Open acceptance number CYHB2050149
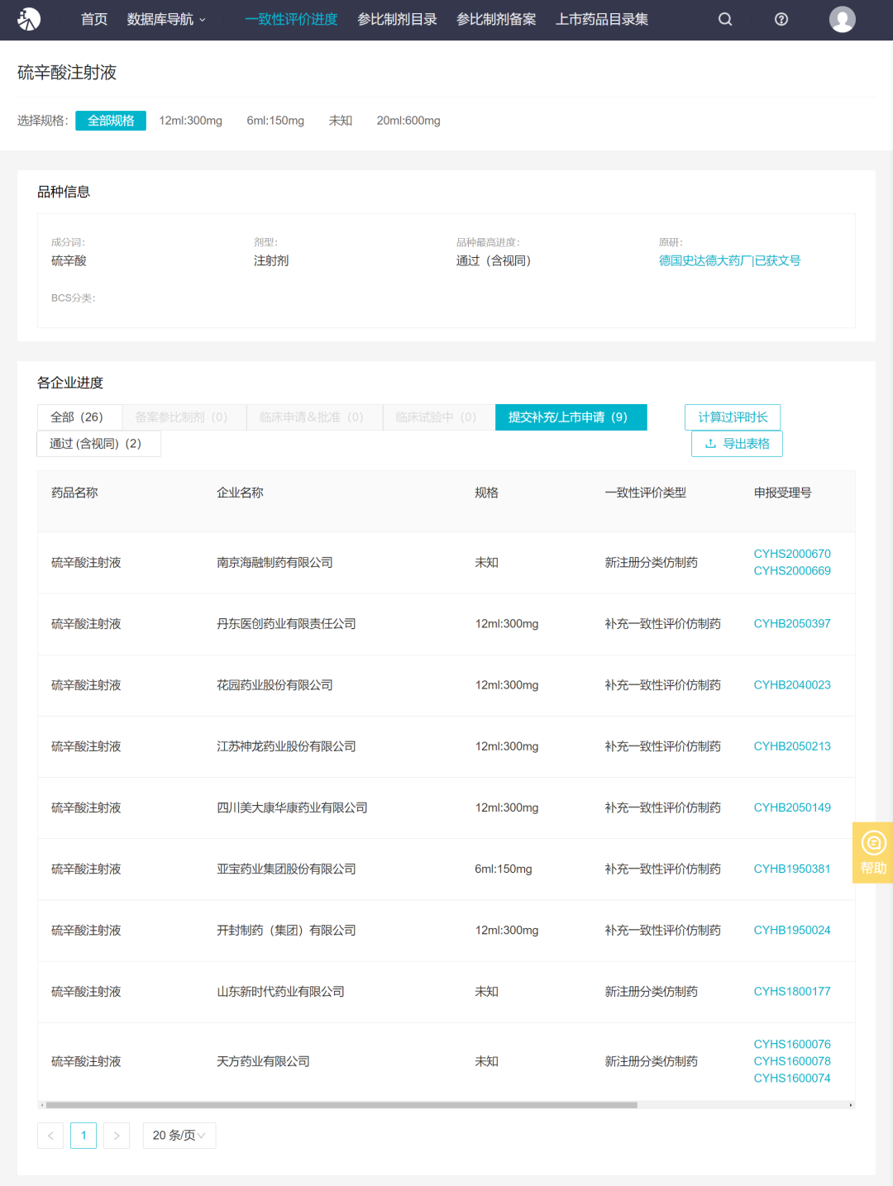 792,807
